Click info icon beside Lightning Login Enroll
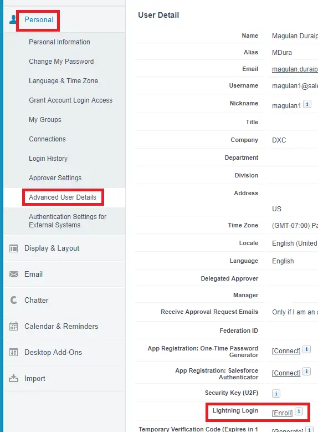Image resolution: width=318 pixels, height=432 pixels. pyautogui.click(x=299, y=411)
